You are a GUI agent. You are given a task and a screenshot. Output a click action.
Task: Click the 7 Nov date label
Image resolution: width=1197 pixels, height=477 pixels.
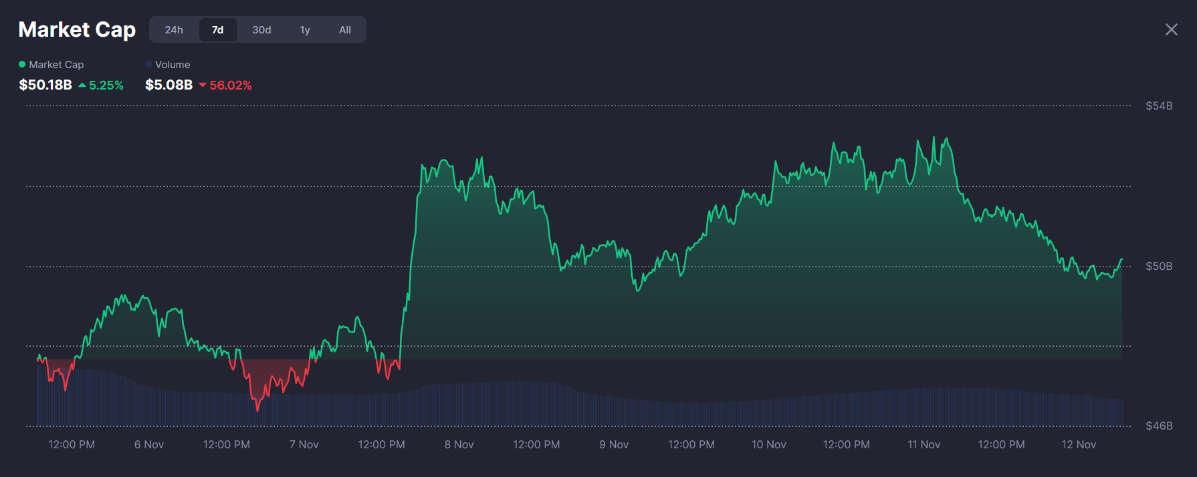click(304, 444)
